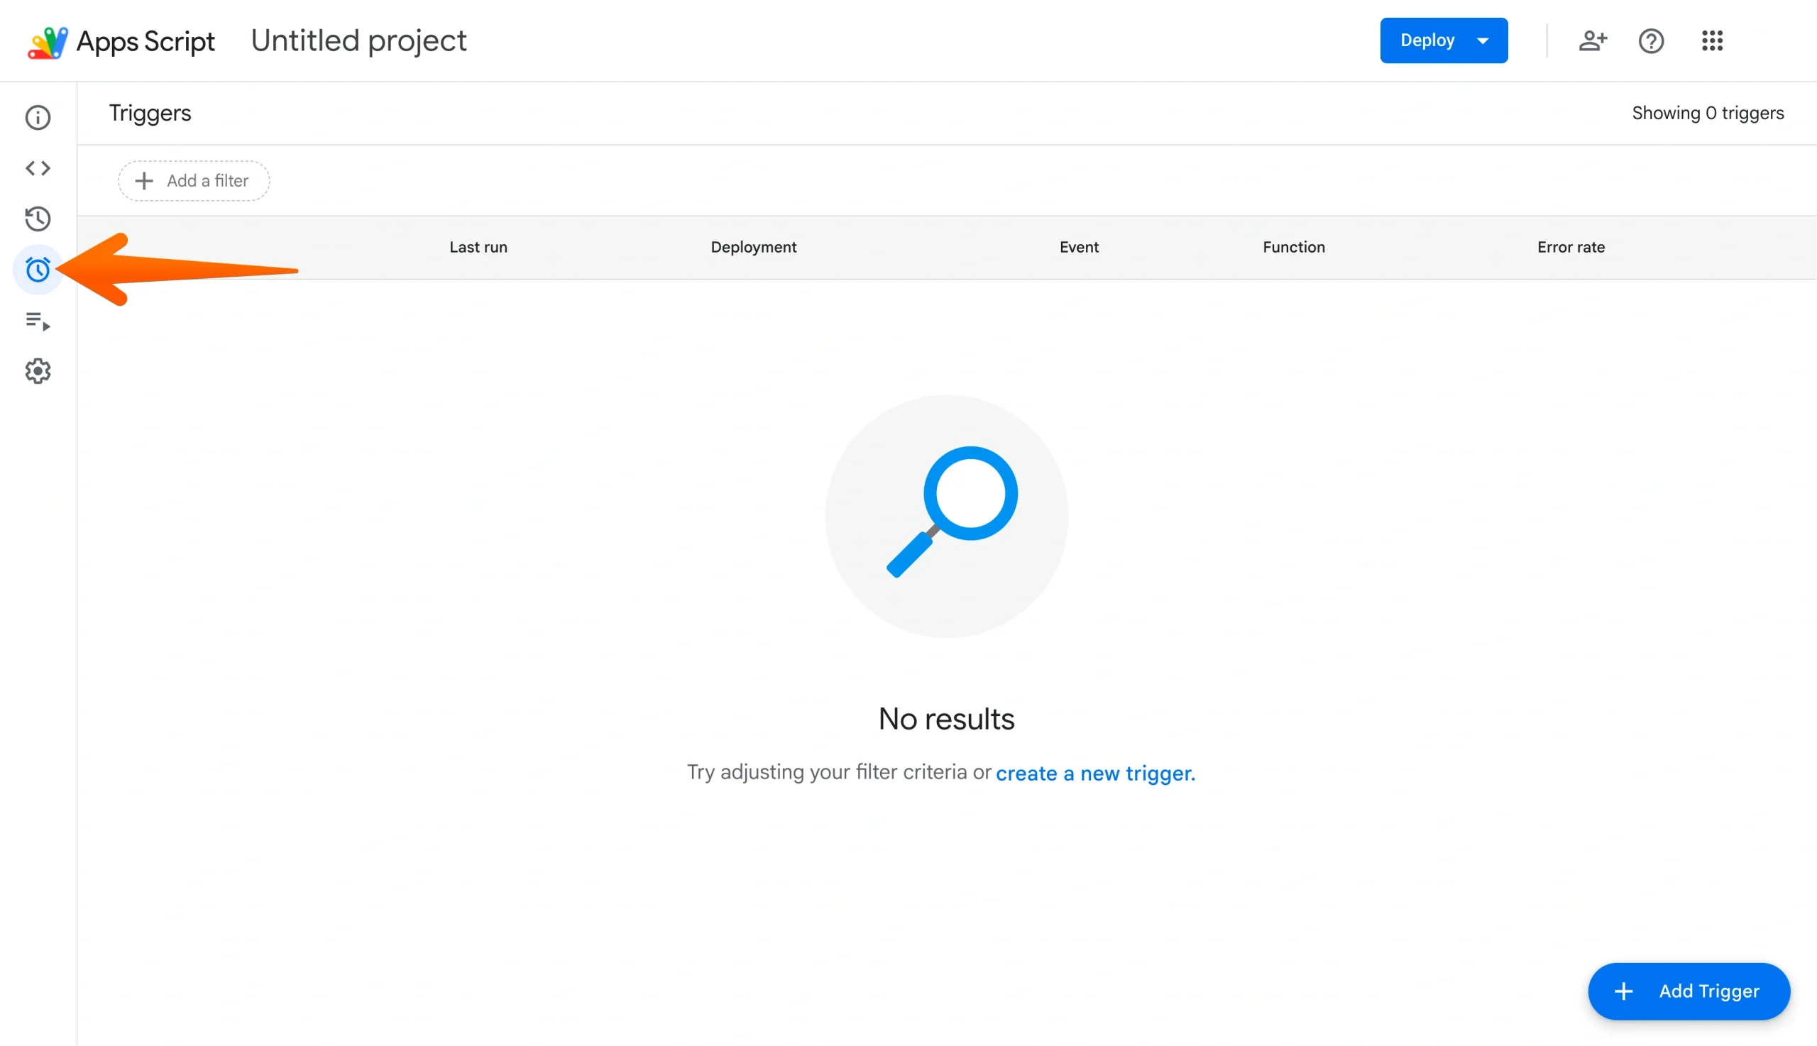Click the Add a filter chip
Image resolution: width=1817 pixels, height=1046 pixels.
click(x=194, y=180)
